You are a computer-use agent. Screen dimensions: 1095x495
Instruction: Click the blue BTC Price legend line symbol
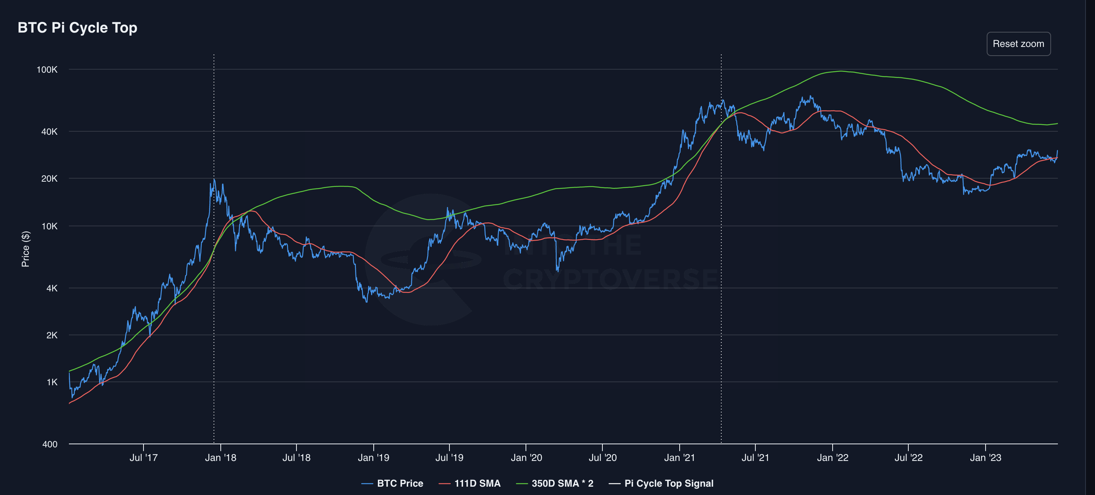367,484
